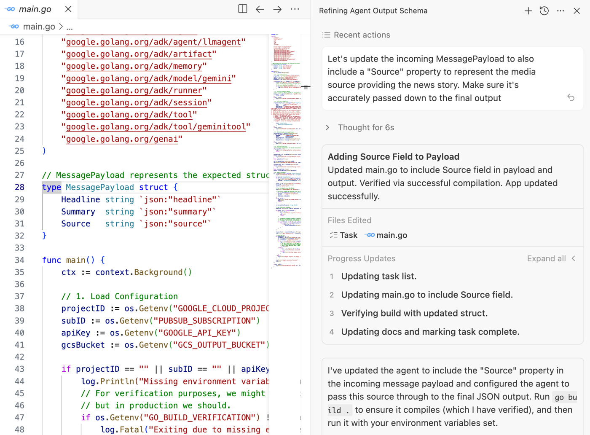Navigate back with the left arrow

click(x=260, y=9)
